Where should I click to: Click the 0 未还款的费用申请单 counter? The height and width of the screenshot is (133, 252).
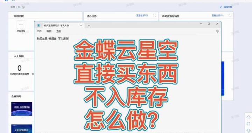[x=20, y=70]
